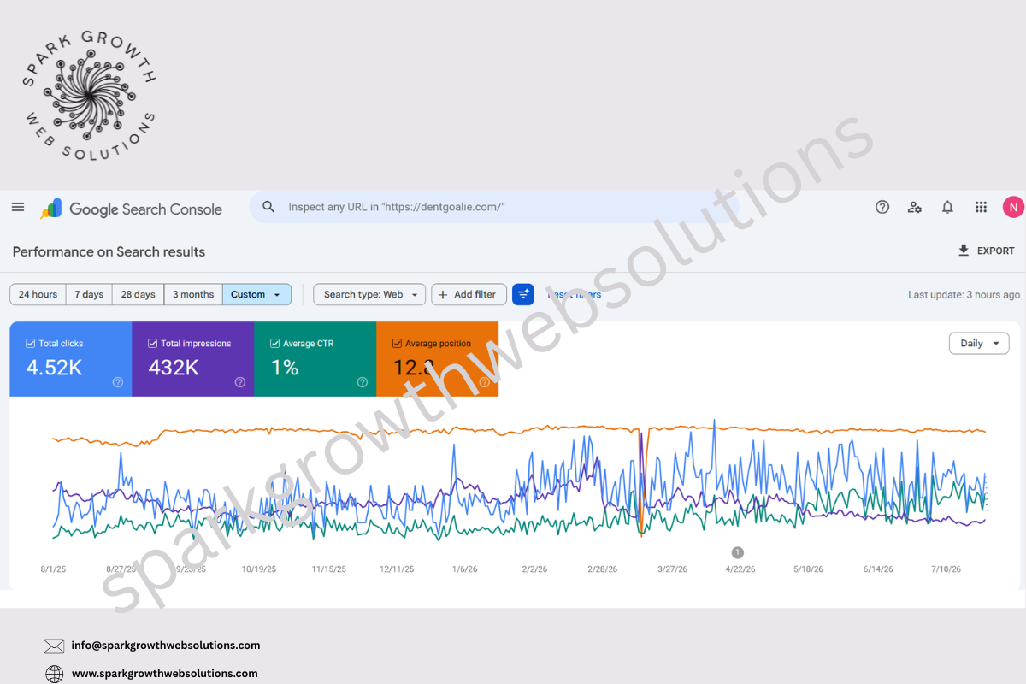
Task: Click the 10/19/25 axis date label
Action: 259,569
